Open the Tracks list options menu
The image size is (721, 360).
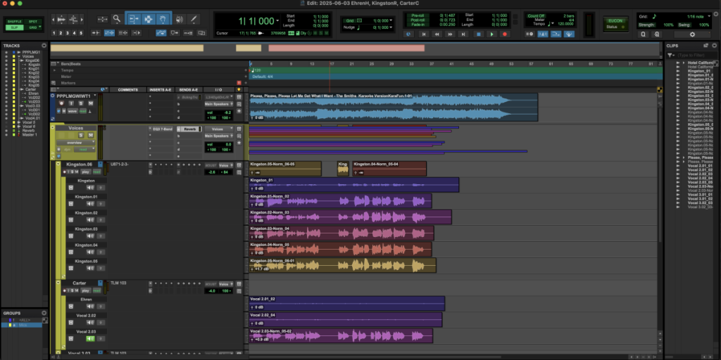[44, 46]
